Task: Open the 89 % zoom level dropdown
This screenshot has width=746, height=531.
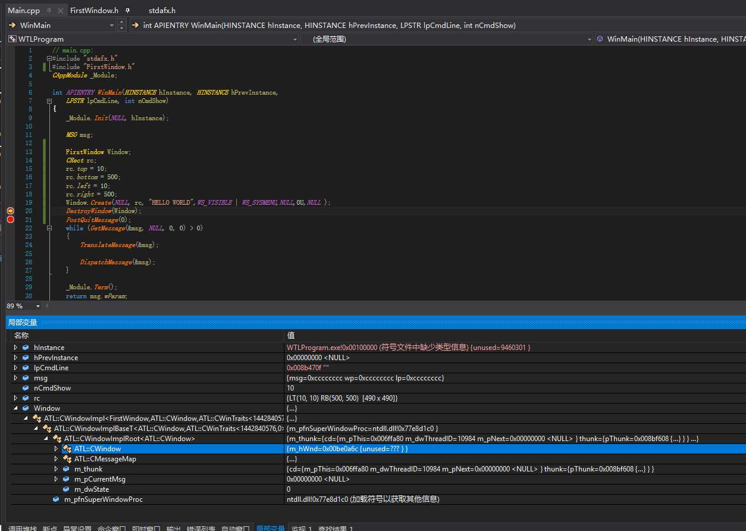Action: [x=39, y=306]
